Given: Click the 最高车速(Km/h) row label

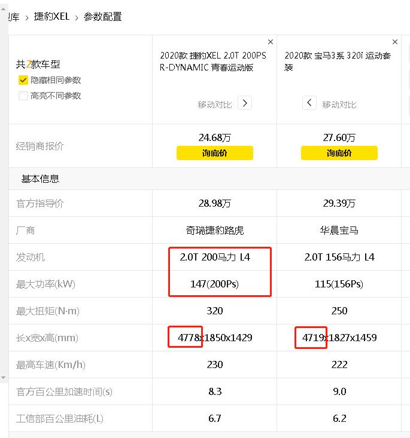Looking at the screenshot, I should (x=51, y=365).
